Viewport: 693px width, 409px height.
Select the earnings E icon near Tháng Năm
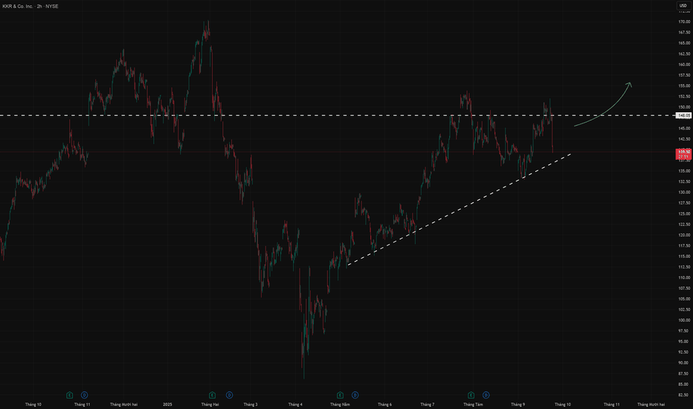[x=340, y=395]
